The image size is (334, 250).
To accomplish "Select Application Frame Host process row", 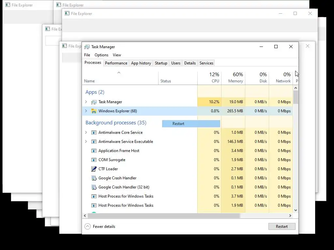I will [x=188, y=151].
